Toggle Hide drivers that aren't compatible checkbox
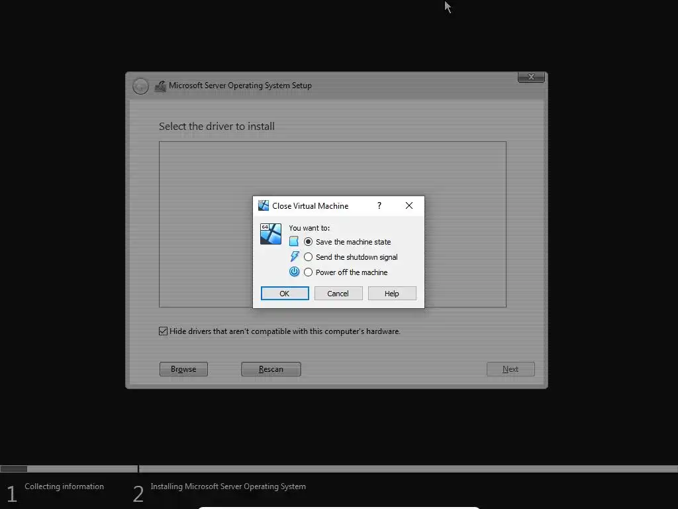678x509 pixels. point(163,331)
